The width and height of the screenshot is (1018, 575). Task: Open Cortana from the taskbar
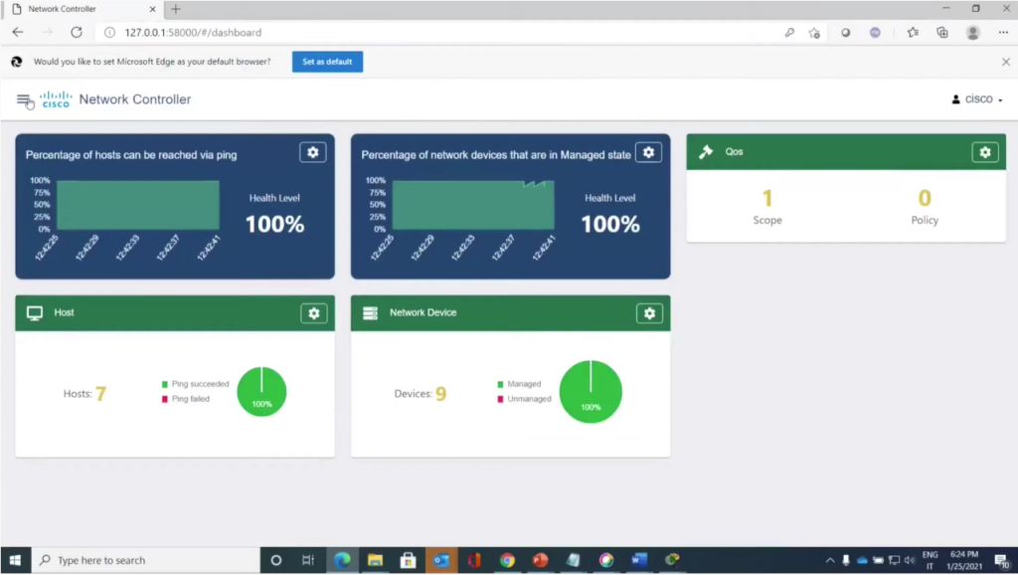276,560
